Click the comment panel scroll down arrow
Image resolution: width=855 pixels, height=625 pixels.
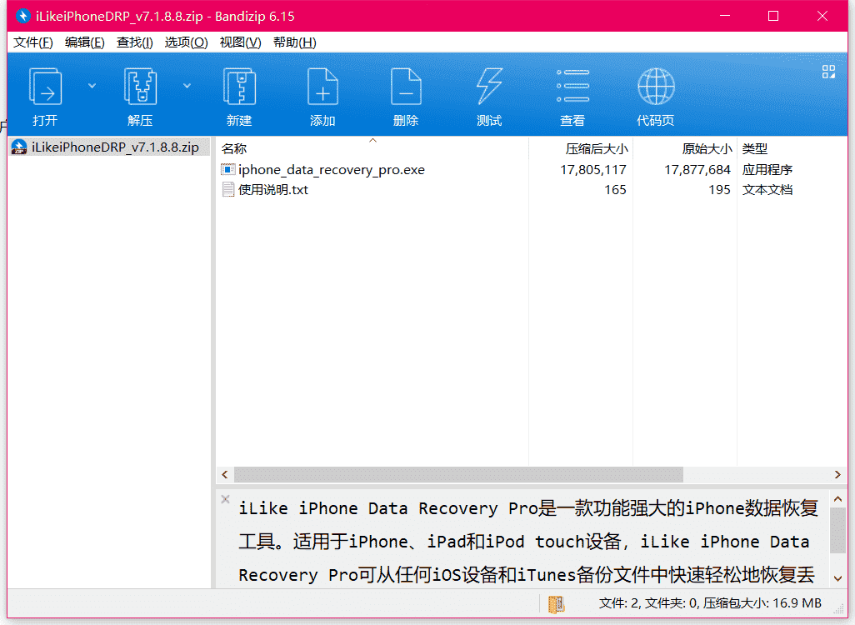838,578
